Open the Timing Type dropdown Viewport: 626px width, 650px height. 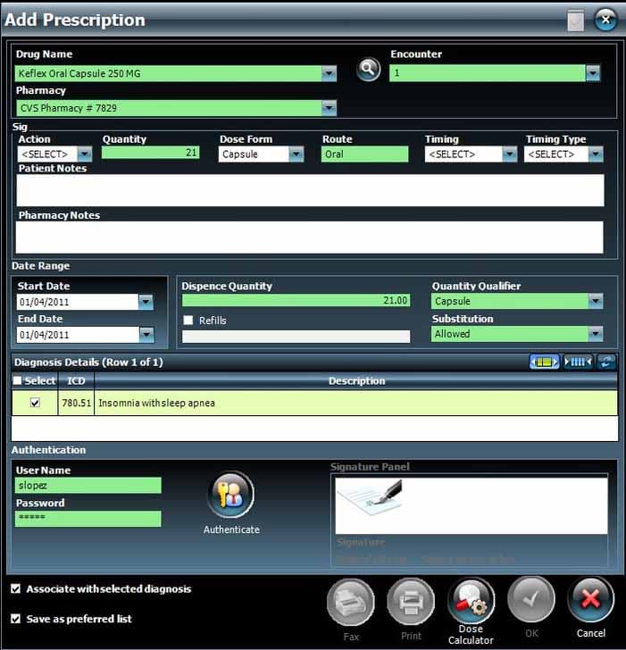(596, 154)
